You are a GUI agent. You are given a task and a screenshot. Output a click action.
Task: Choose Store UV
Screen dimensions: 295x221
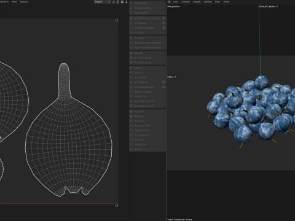coord(147,139)
